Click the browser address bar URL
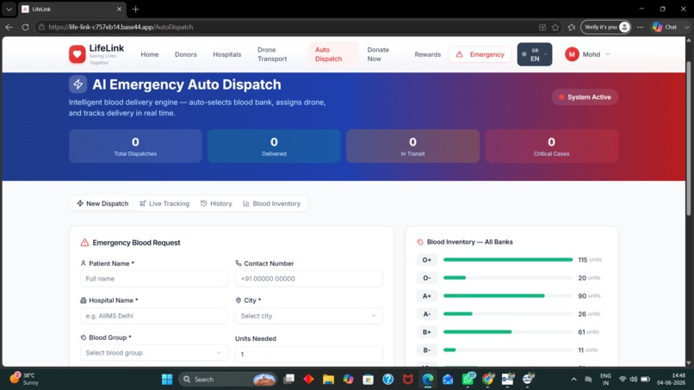694x390 pixels. point(121,27)
